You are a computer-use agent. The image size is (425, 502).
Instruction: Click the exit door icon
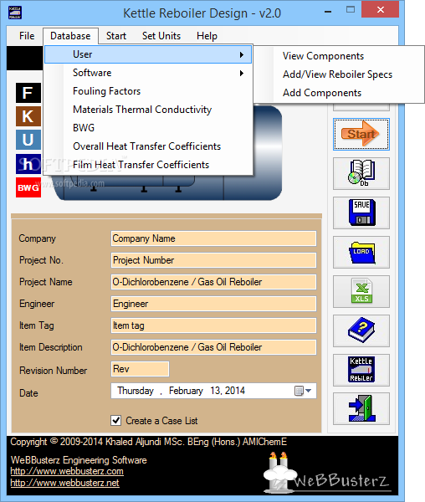pos(361,409)
